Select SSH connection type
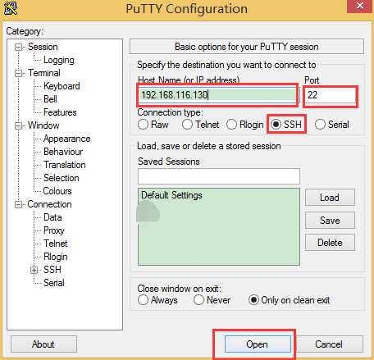374x360 pixels. (x=286, y=125)
